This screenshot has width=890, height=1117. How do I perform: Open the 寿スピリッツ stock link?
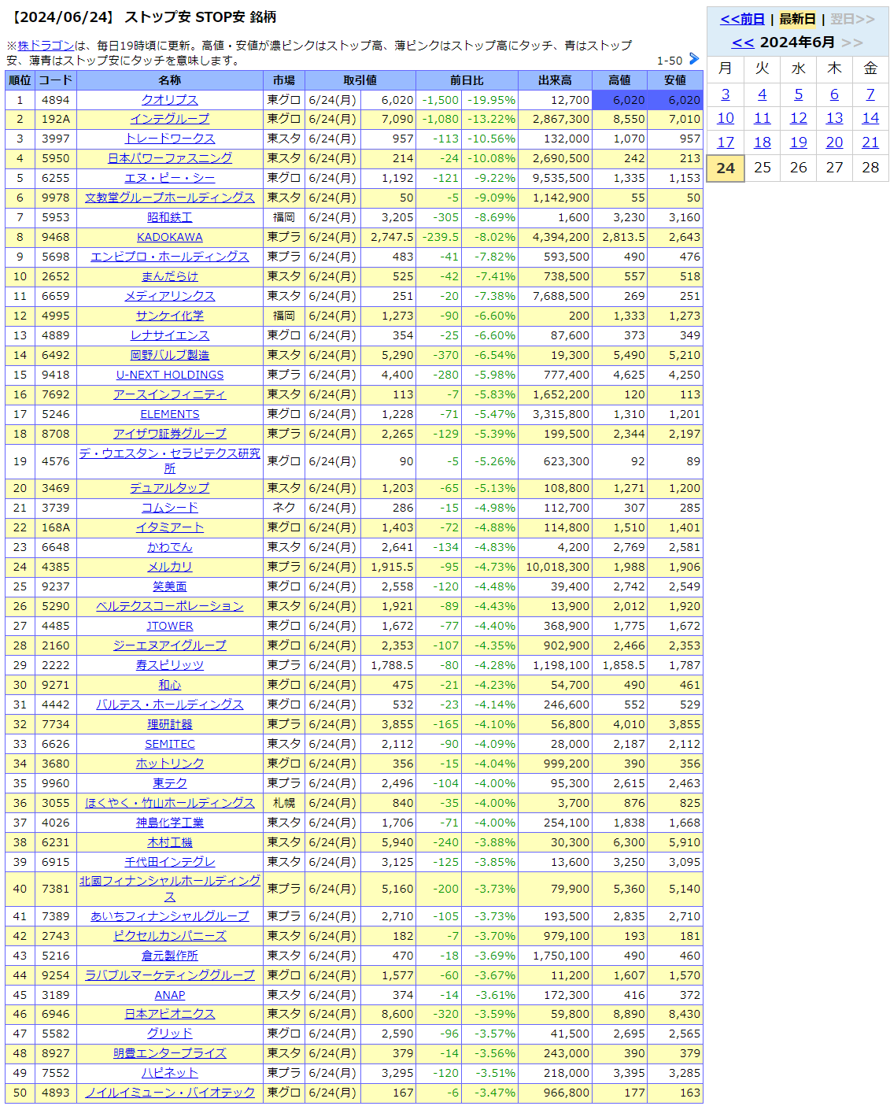point(170,665)
